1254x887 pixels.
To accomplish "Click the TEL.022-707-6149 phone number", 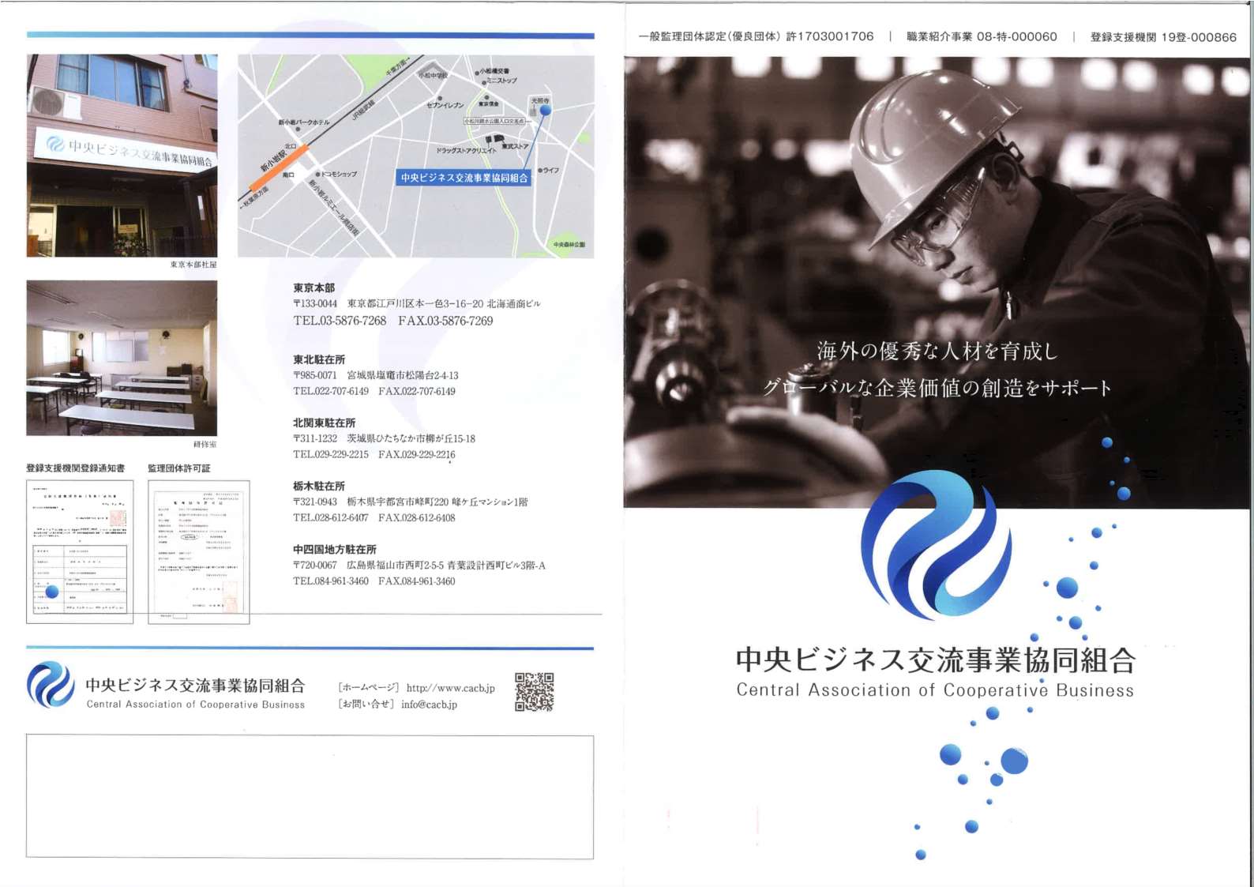I will pyautogui.click(x=331, y=391).
